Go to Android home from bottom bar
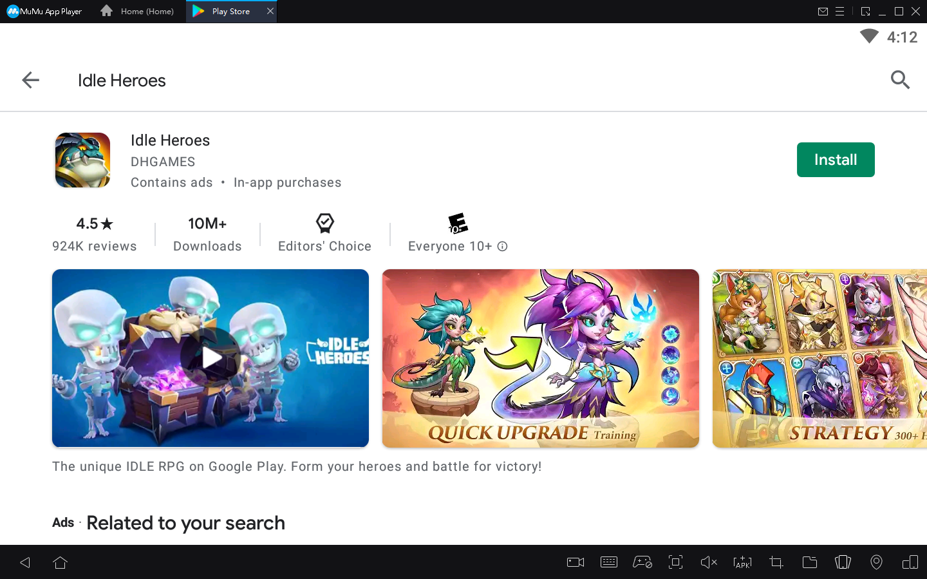This screenshot has width=927, height=579. (x=61, y=562)
